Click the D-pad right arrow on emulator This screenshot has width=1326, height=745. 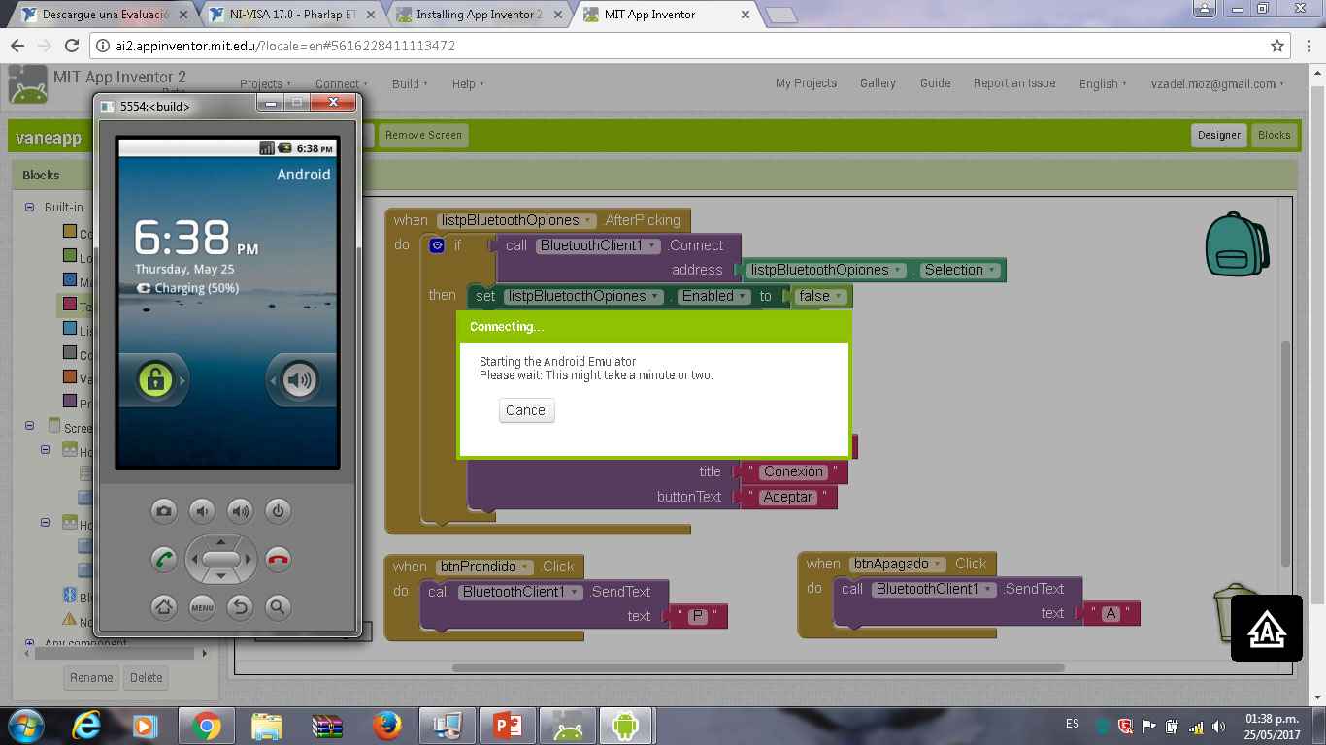coord(249,560)
